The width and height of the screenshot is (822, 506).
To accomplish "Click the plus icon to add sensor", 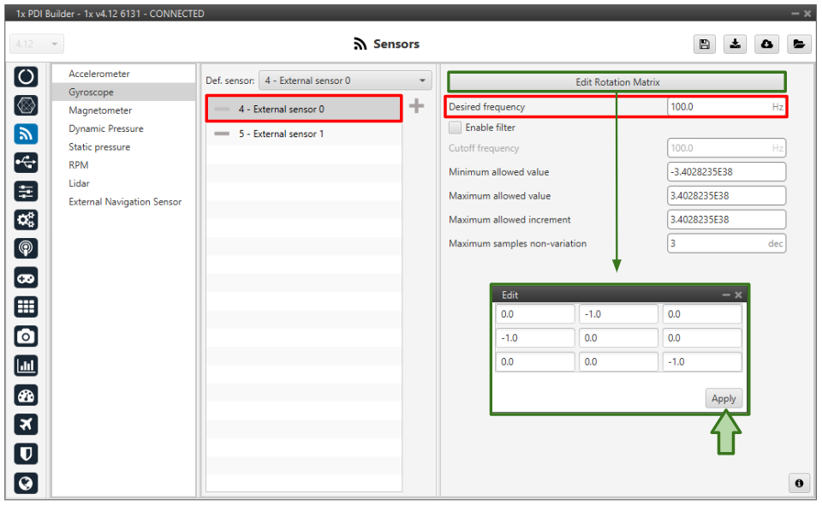I will pos(417,106).
